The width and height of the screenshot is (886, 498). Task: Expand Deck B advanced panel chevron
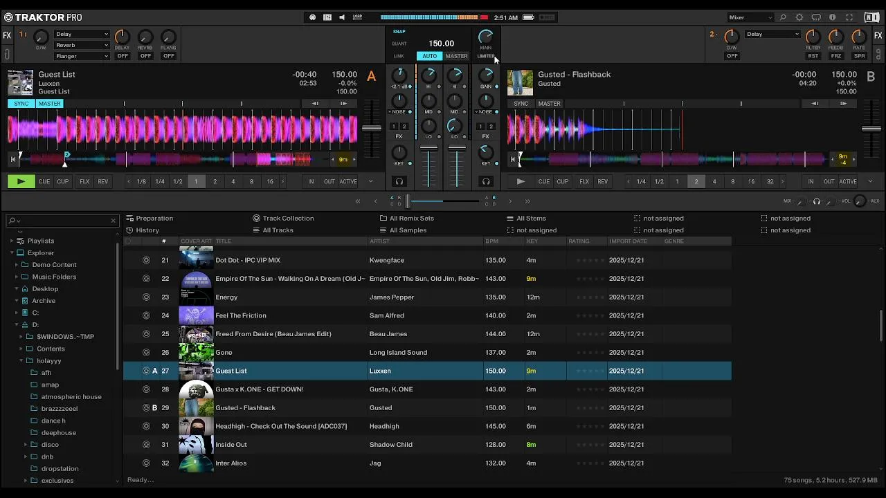870,181
